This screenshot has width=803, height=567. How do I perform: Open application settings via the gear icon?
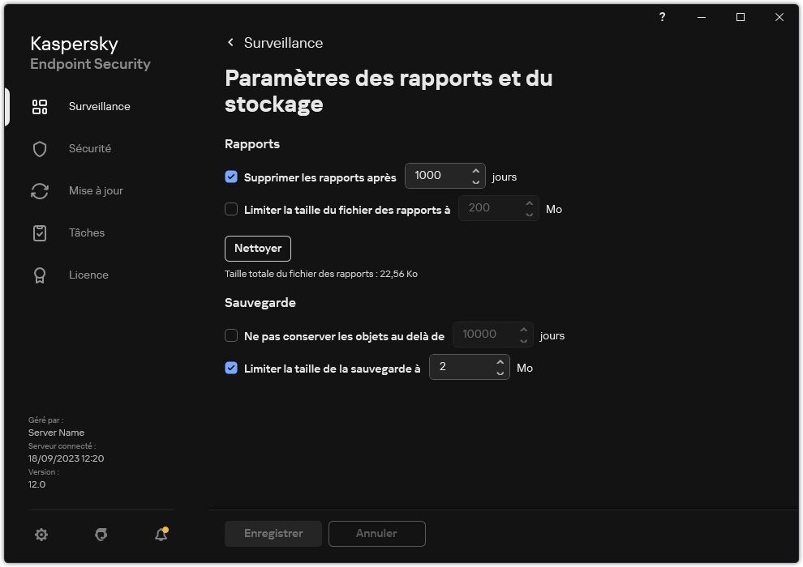pos(41,535)
